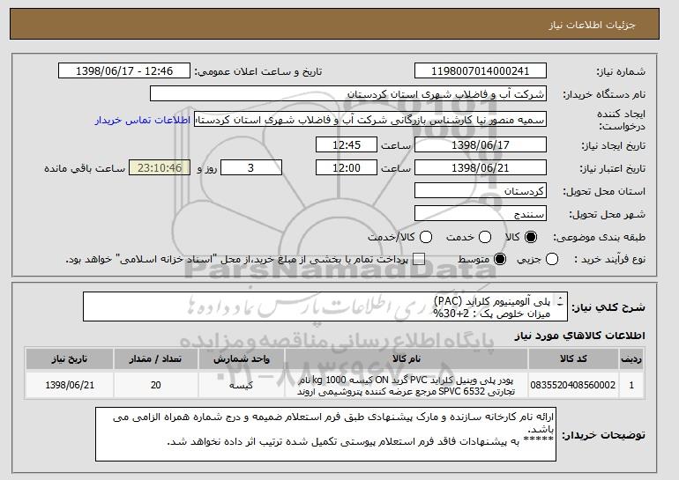Click the تاریخ نیاز column header
The height and width of the screenshot is (480, 679).
tap(70, 359)
